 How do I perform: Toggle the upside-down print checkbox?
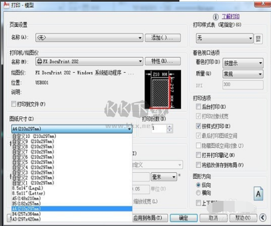[x=198, y=203]
